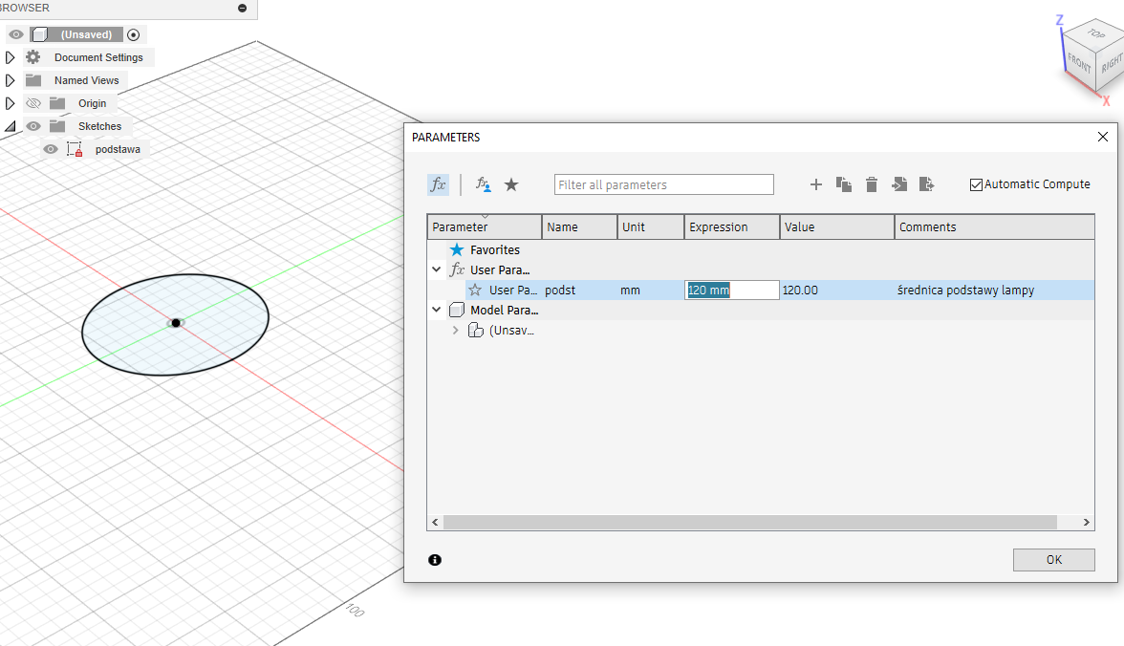Click the RIGHT face of the ViewCube

(x=1111, y=65)
